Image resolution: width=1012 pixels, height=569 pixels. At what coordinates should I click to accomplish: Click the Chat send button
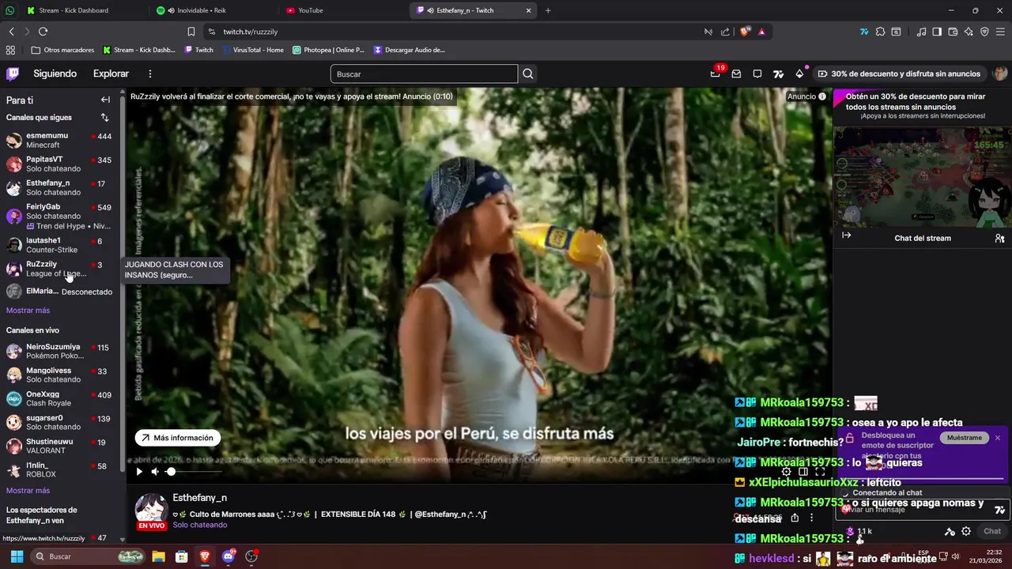(992, 531)
